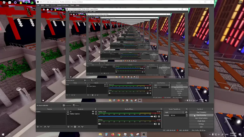Open the Edit menu
This screenshot has width=244, height=137.
click(42, 5)
